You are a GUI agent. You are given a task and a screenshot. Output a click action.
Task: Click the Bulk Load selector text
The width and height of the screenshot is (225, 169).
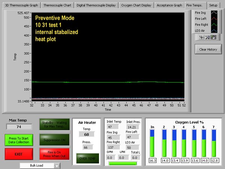click(x=37, y=166)
